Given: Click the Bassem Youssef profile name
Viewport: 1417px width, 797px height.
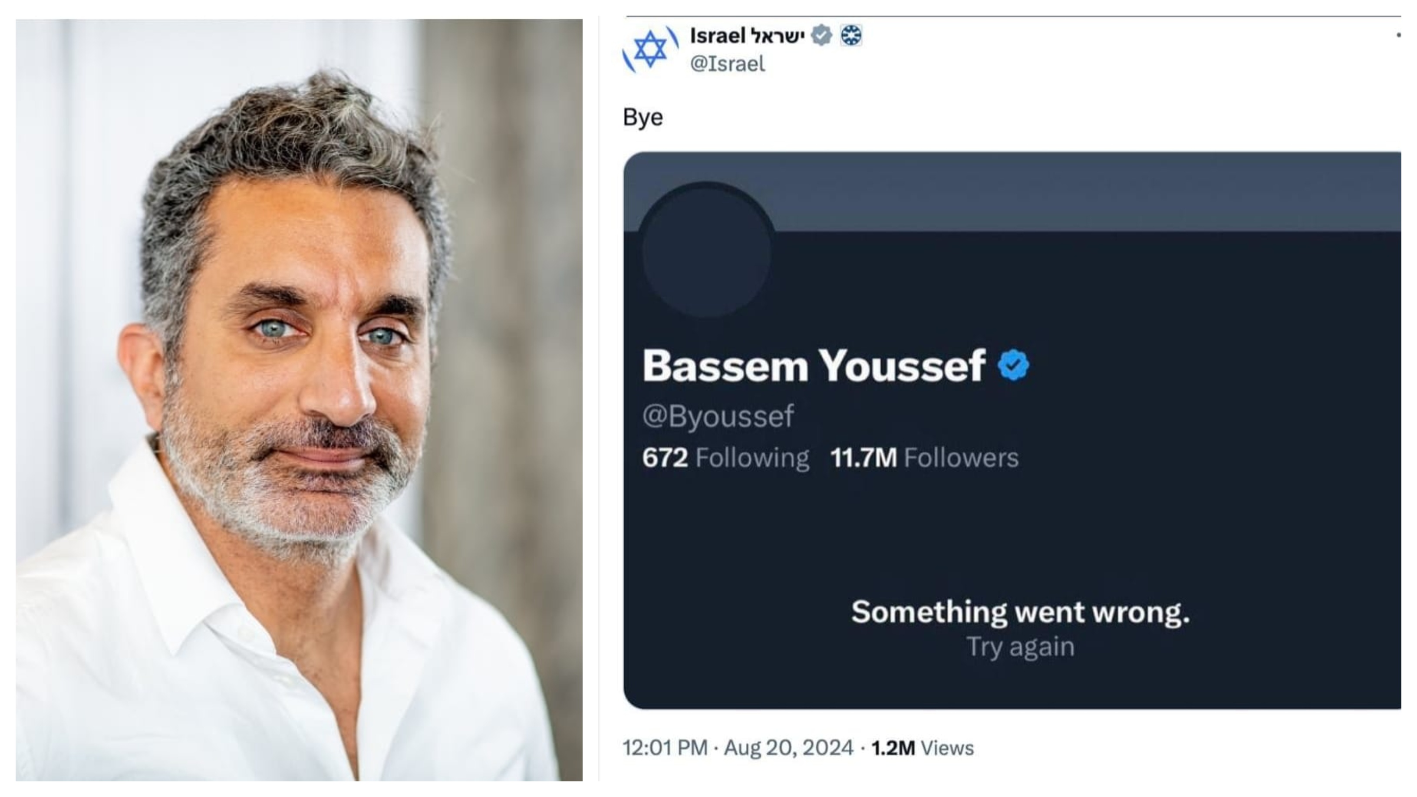Looking at the screenshot, I should tap(814, 365).
